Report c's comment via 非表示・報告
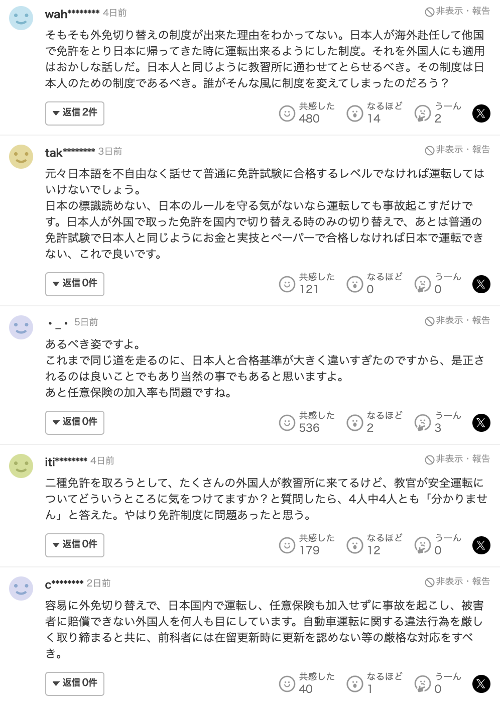Screen dimensions: 500x703 click(x=457, y=581)
